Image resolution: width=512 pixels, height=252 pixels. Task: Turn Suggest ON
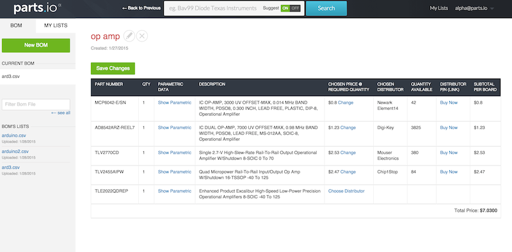pos(285,8)
